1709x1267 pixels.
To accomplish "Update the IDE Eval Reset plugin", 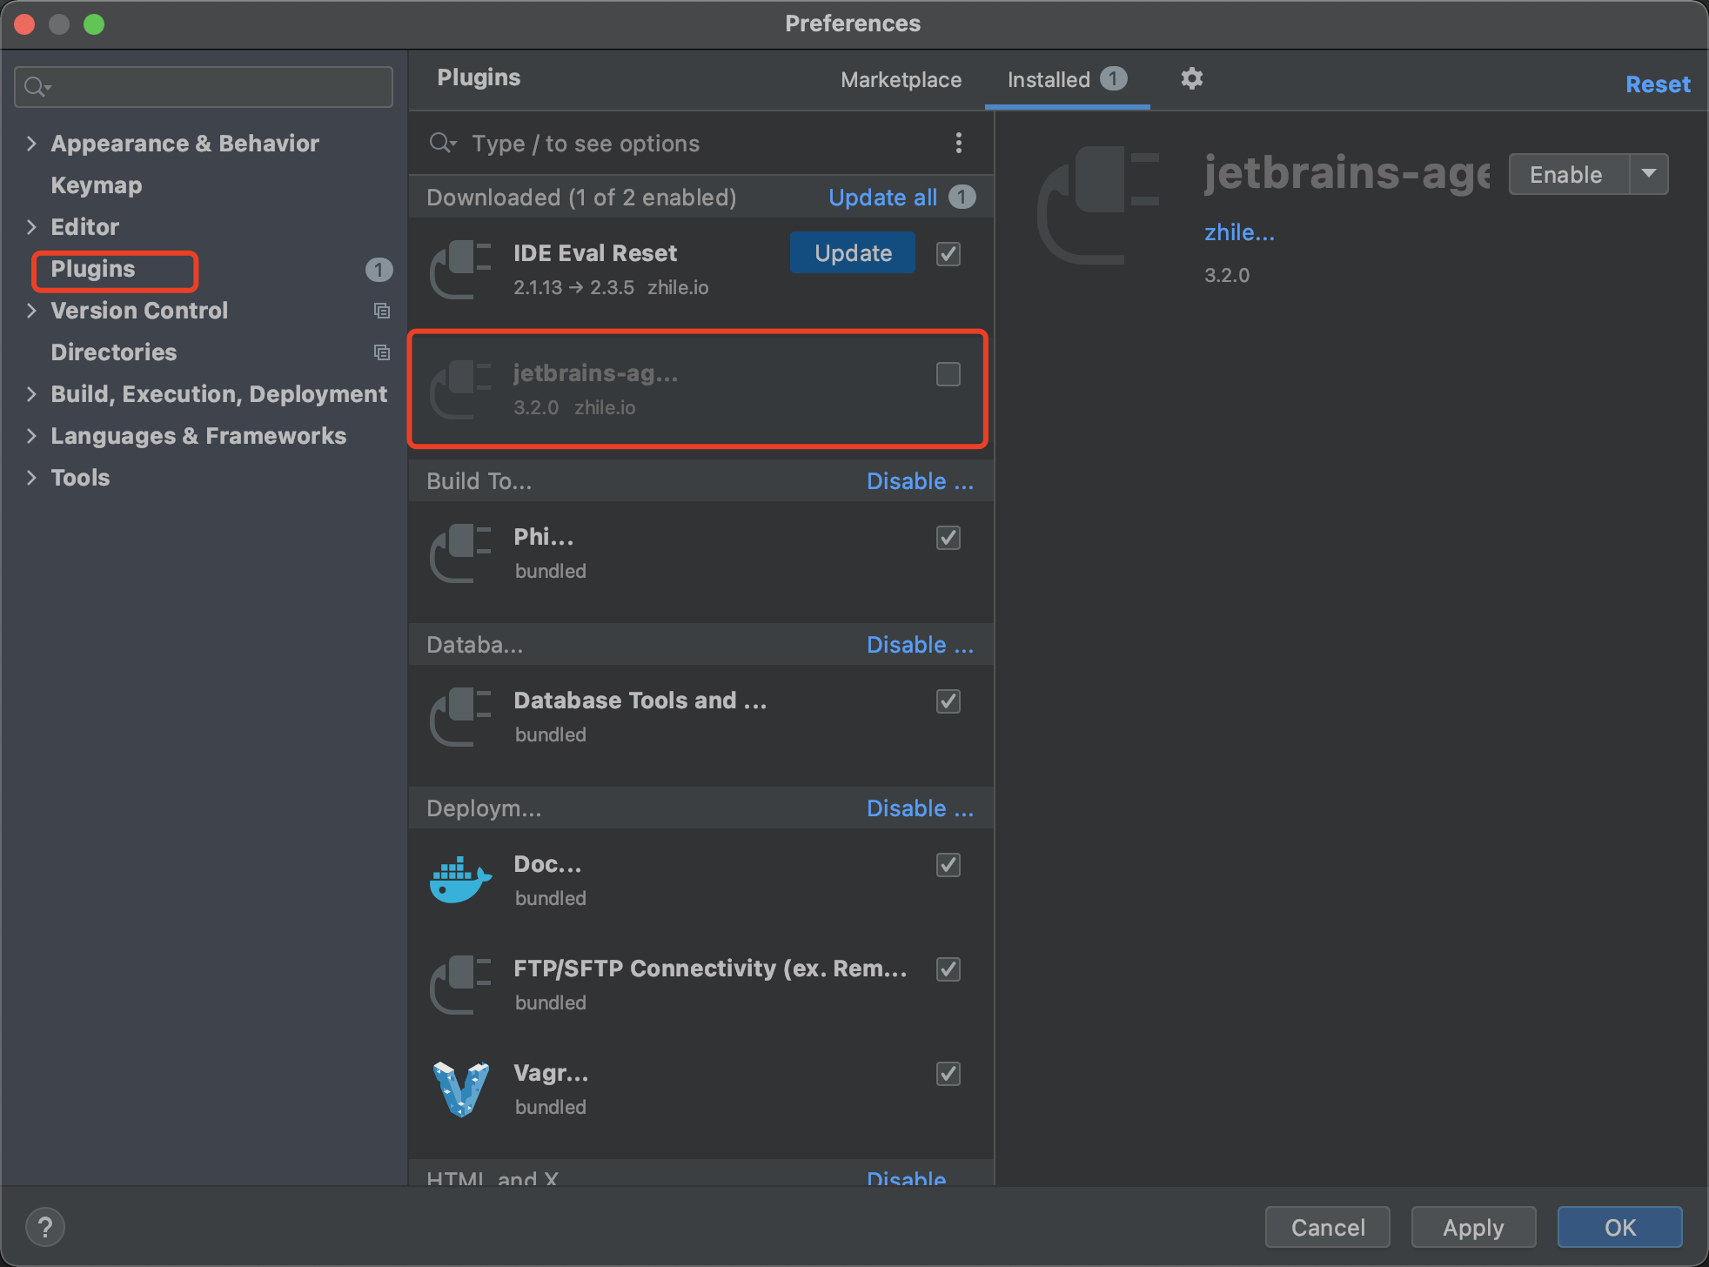I will (853, 253).
